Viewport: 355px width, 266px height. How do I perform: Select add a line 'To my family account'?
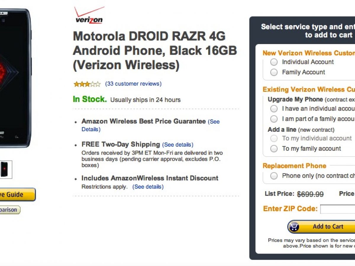tap(274, 149)
